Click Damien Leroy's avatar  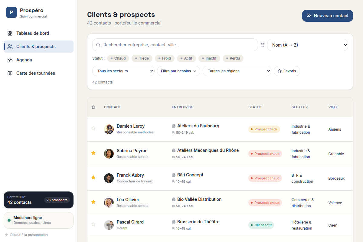coord(109,129)
